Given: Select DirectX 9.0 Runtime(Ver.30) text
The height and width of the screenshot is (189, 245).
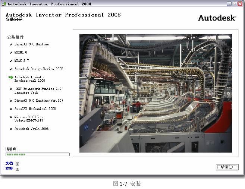Looking at the screenshot, I should coord(38,101).
